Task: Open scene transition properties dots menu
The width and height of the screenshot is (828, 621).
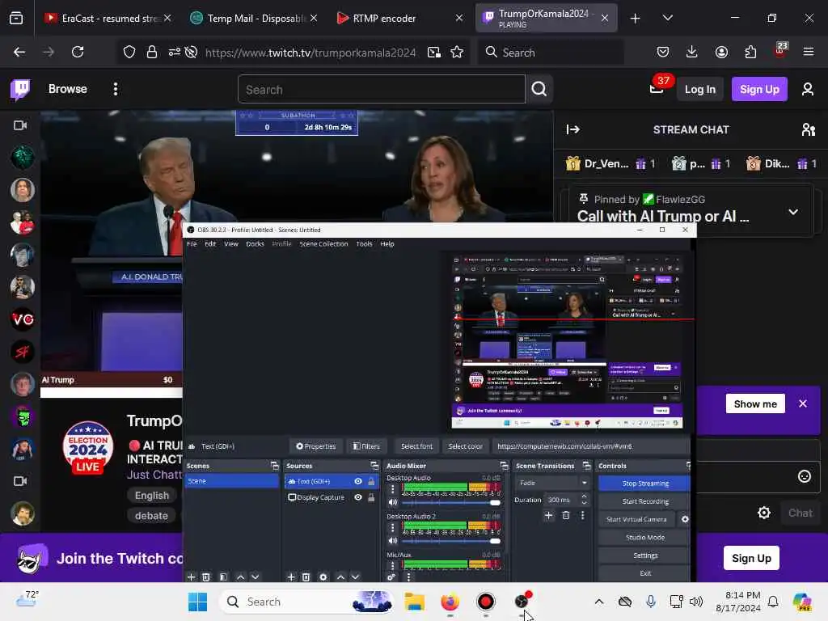Action: point(582,515)
